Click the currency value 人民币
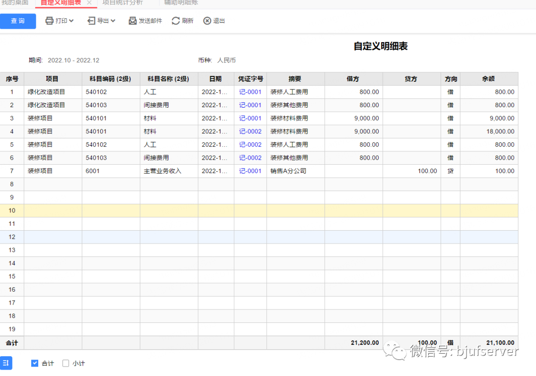Viewport: 536px width, 376px height. (x=226, y=61)
